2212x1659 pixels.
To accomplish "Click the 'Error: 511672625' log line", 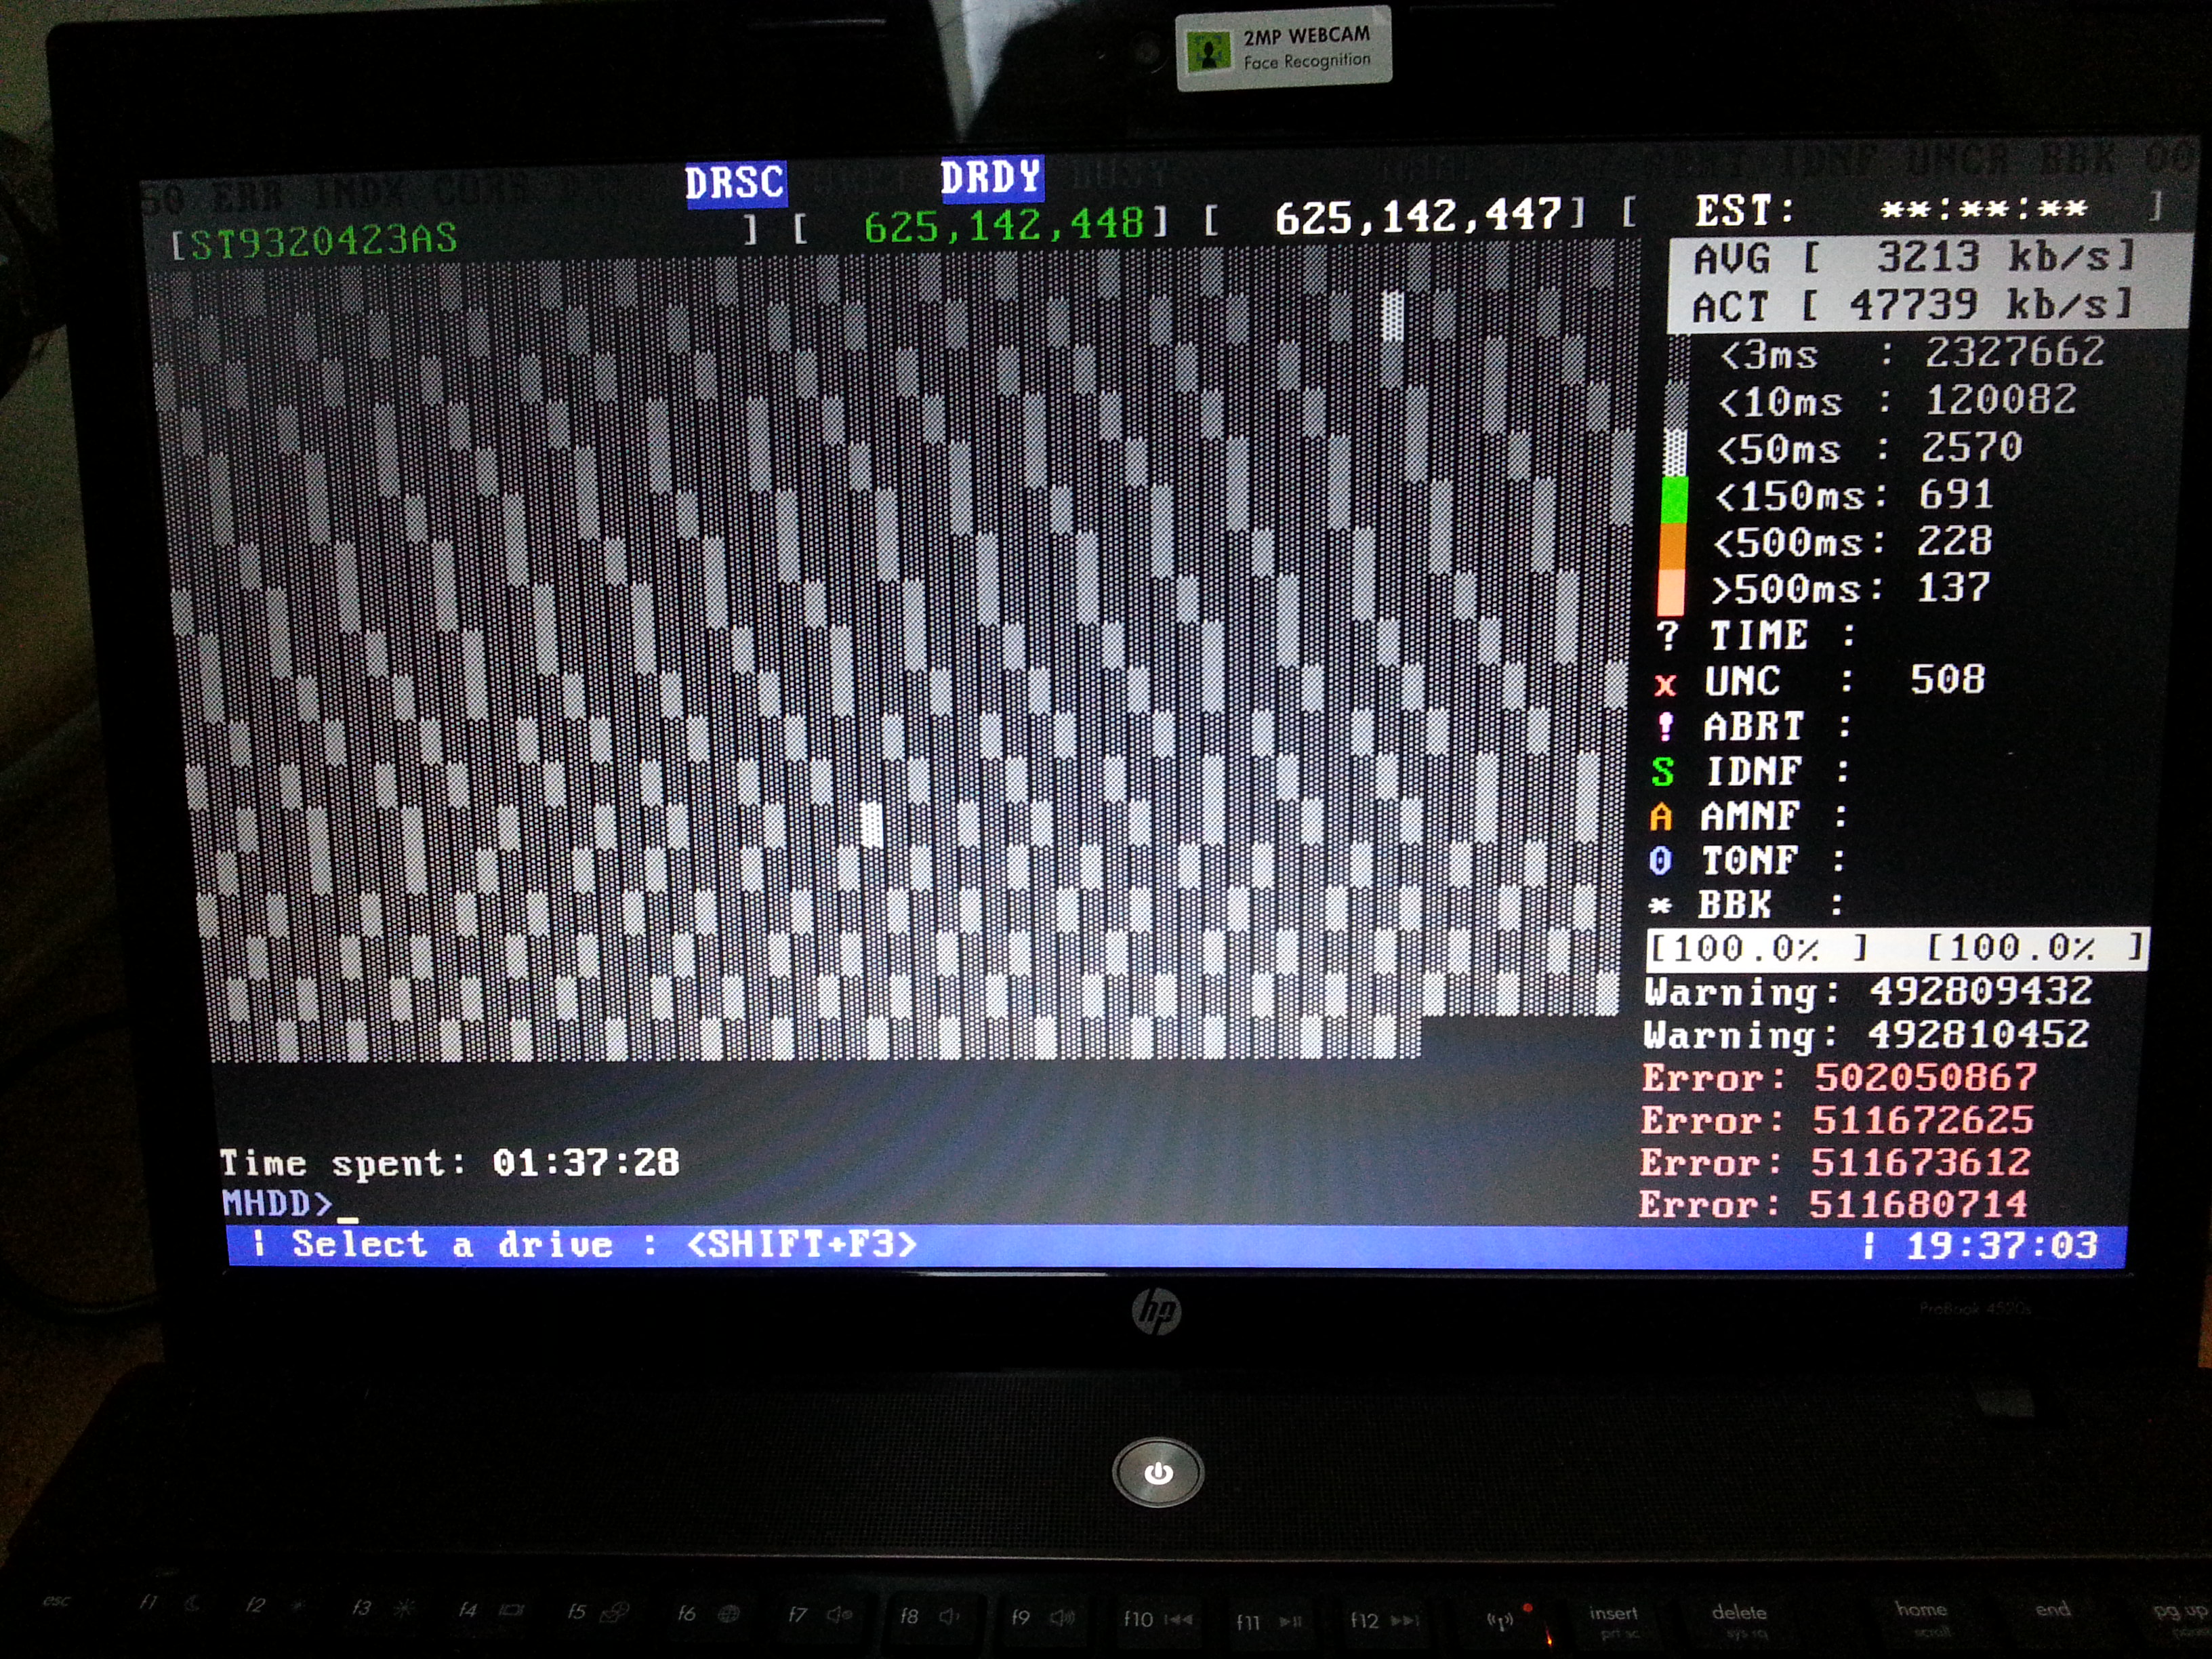I will click(1837, 1120).
